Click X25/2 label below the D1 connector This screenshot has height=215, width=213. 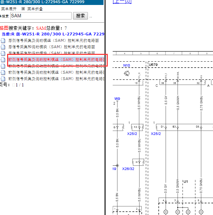click(156, 134)
